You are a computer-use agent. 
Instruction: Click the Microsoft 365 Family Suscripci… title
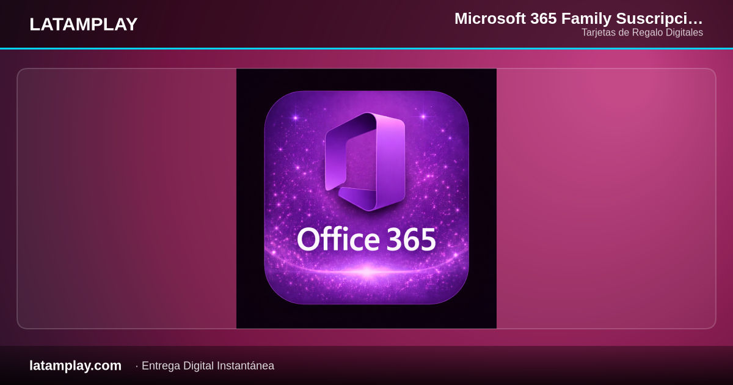[x=578, y=18]
